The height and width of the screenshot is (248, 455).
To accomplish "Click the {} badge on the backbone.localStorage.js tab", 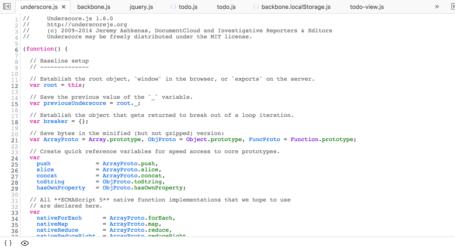I will 256,7.
